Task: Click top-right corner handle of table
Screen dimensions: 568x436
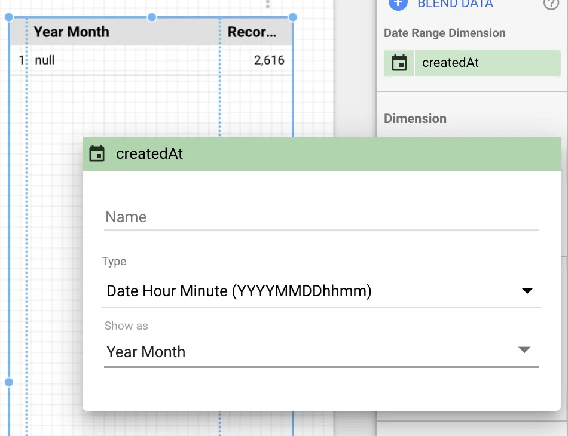Action: pos(293,17)
